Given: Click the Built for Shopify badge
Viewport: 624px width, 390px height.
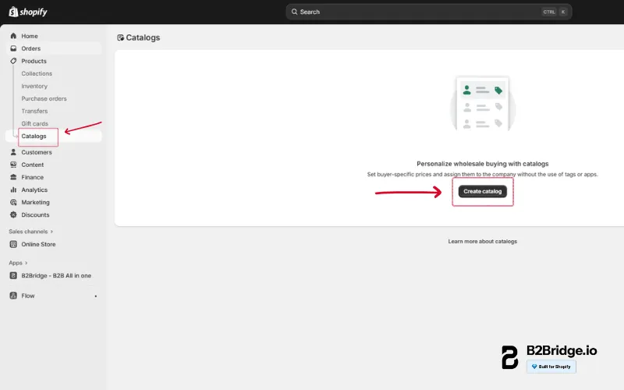Looking at the screenshot, I should click(x=551, y=367).
